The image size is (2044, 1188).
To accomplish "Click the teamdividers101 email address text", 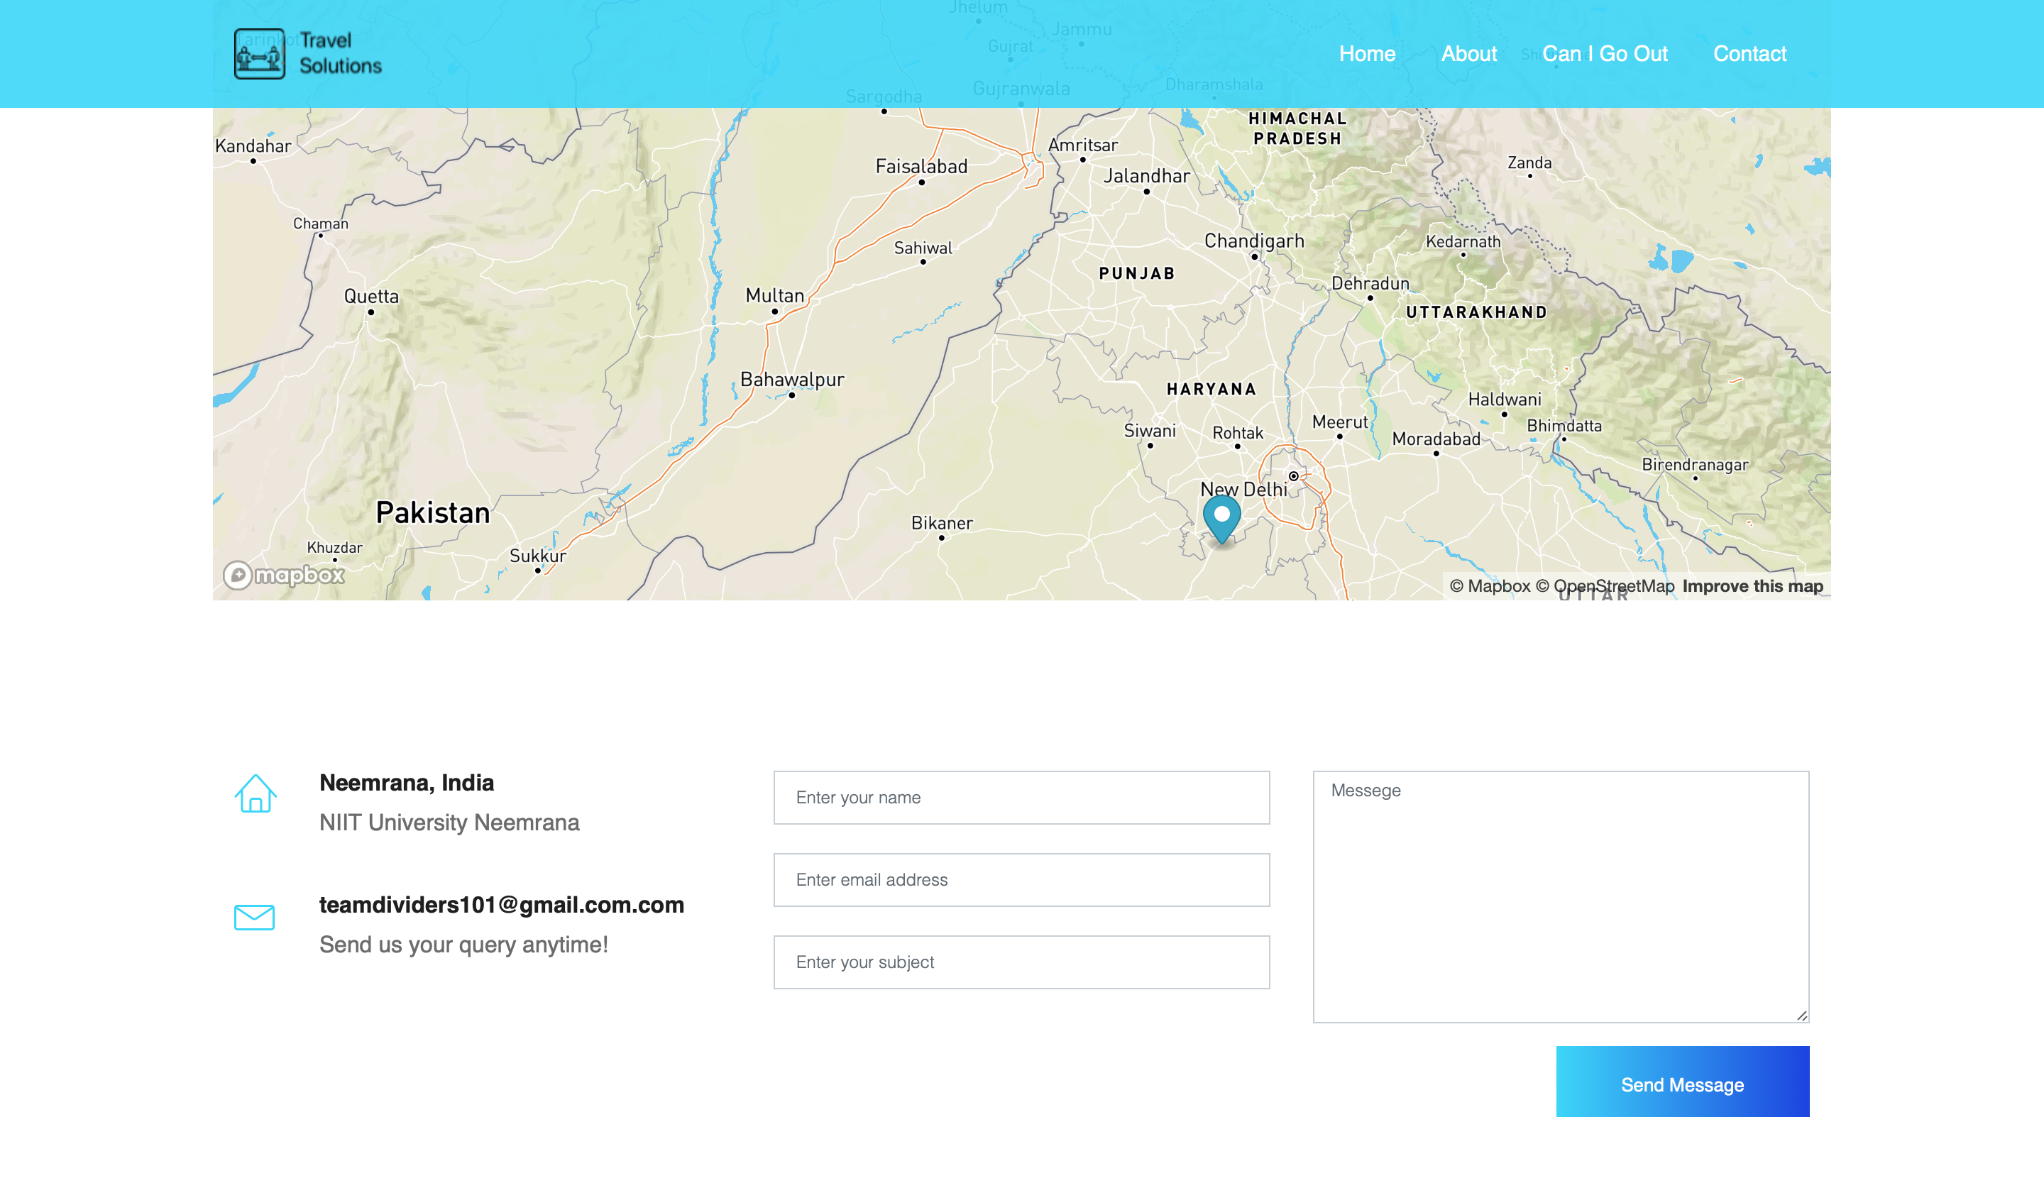I will [501, 904].
